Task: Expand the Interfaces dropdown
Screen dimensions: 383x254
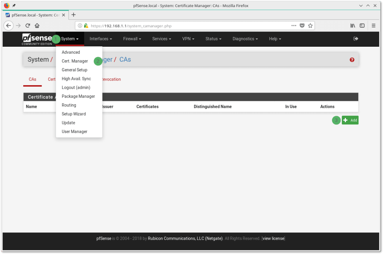Action: [101, 39]
